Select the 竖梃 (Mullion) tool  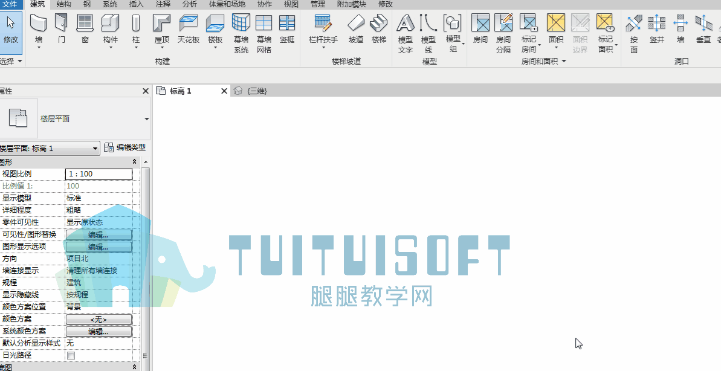(x=287, y=29)
